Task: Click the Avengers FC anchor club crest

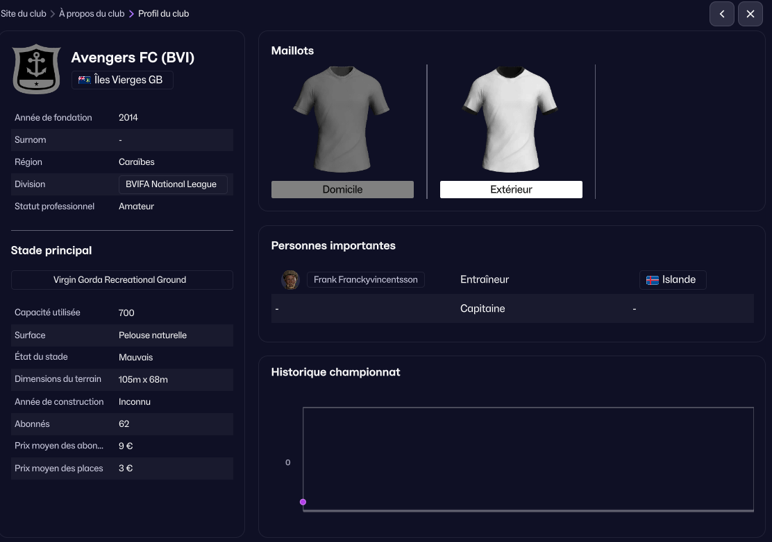Action: tap(37, 69)
